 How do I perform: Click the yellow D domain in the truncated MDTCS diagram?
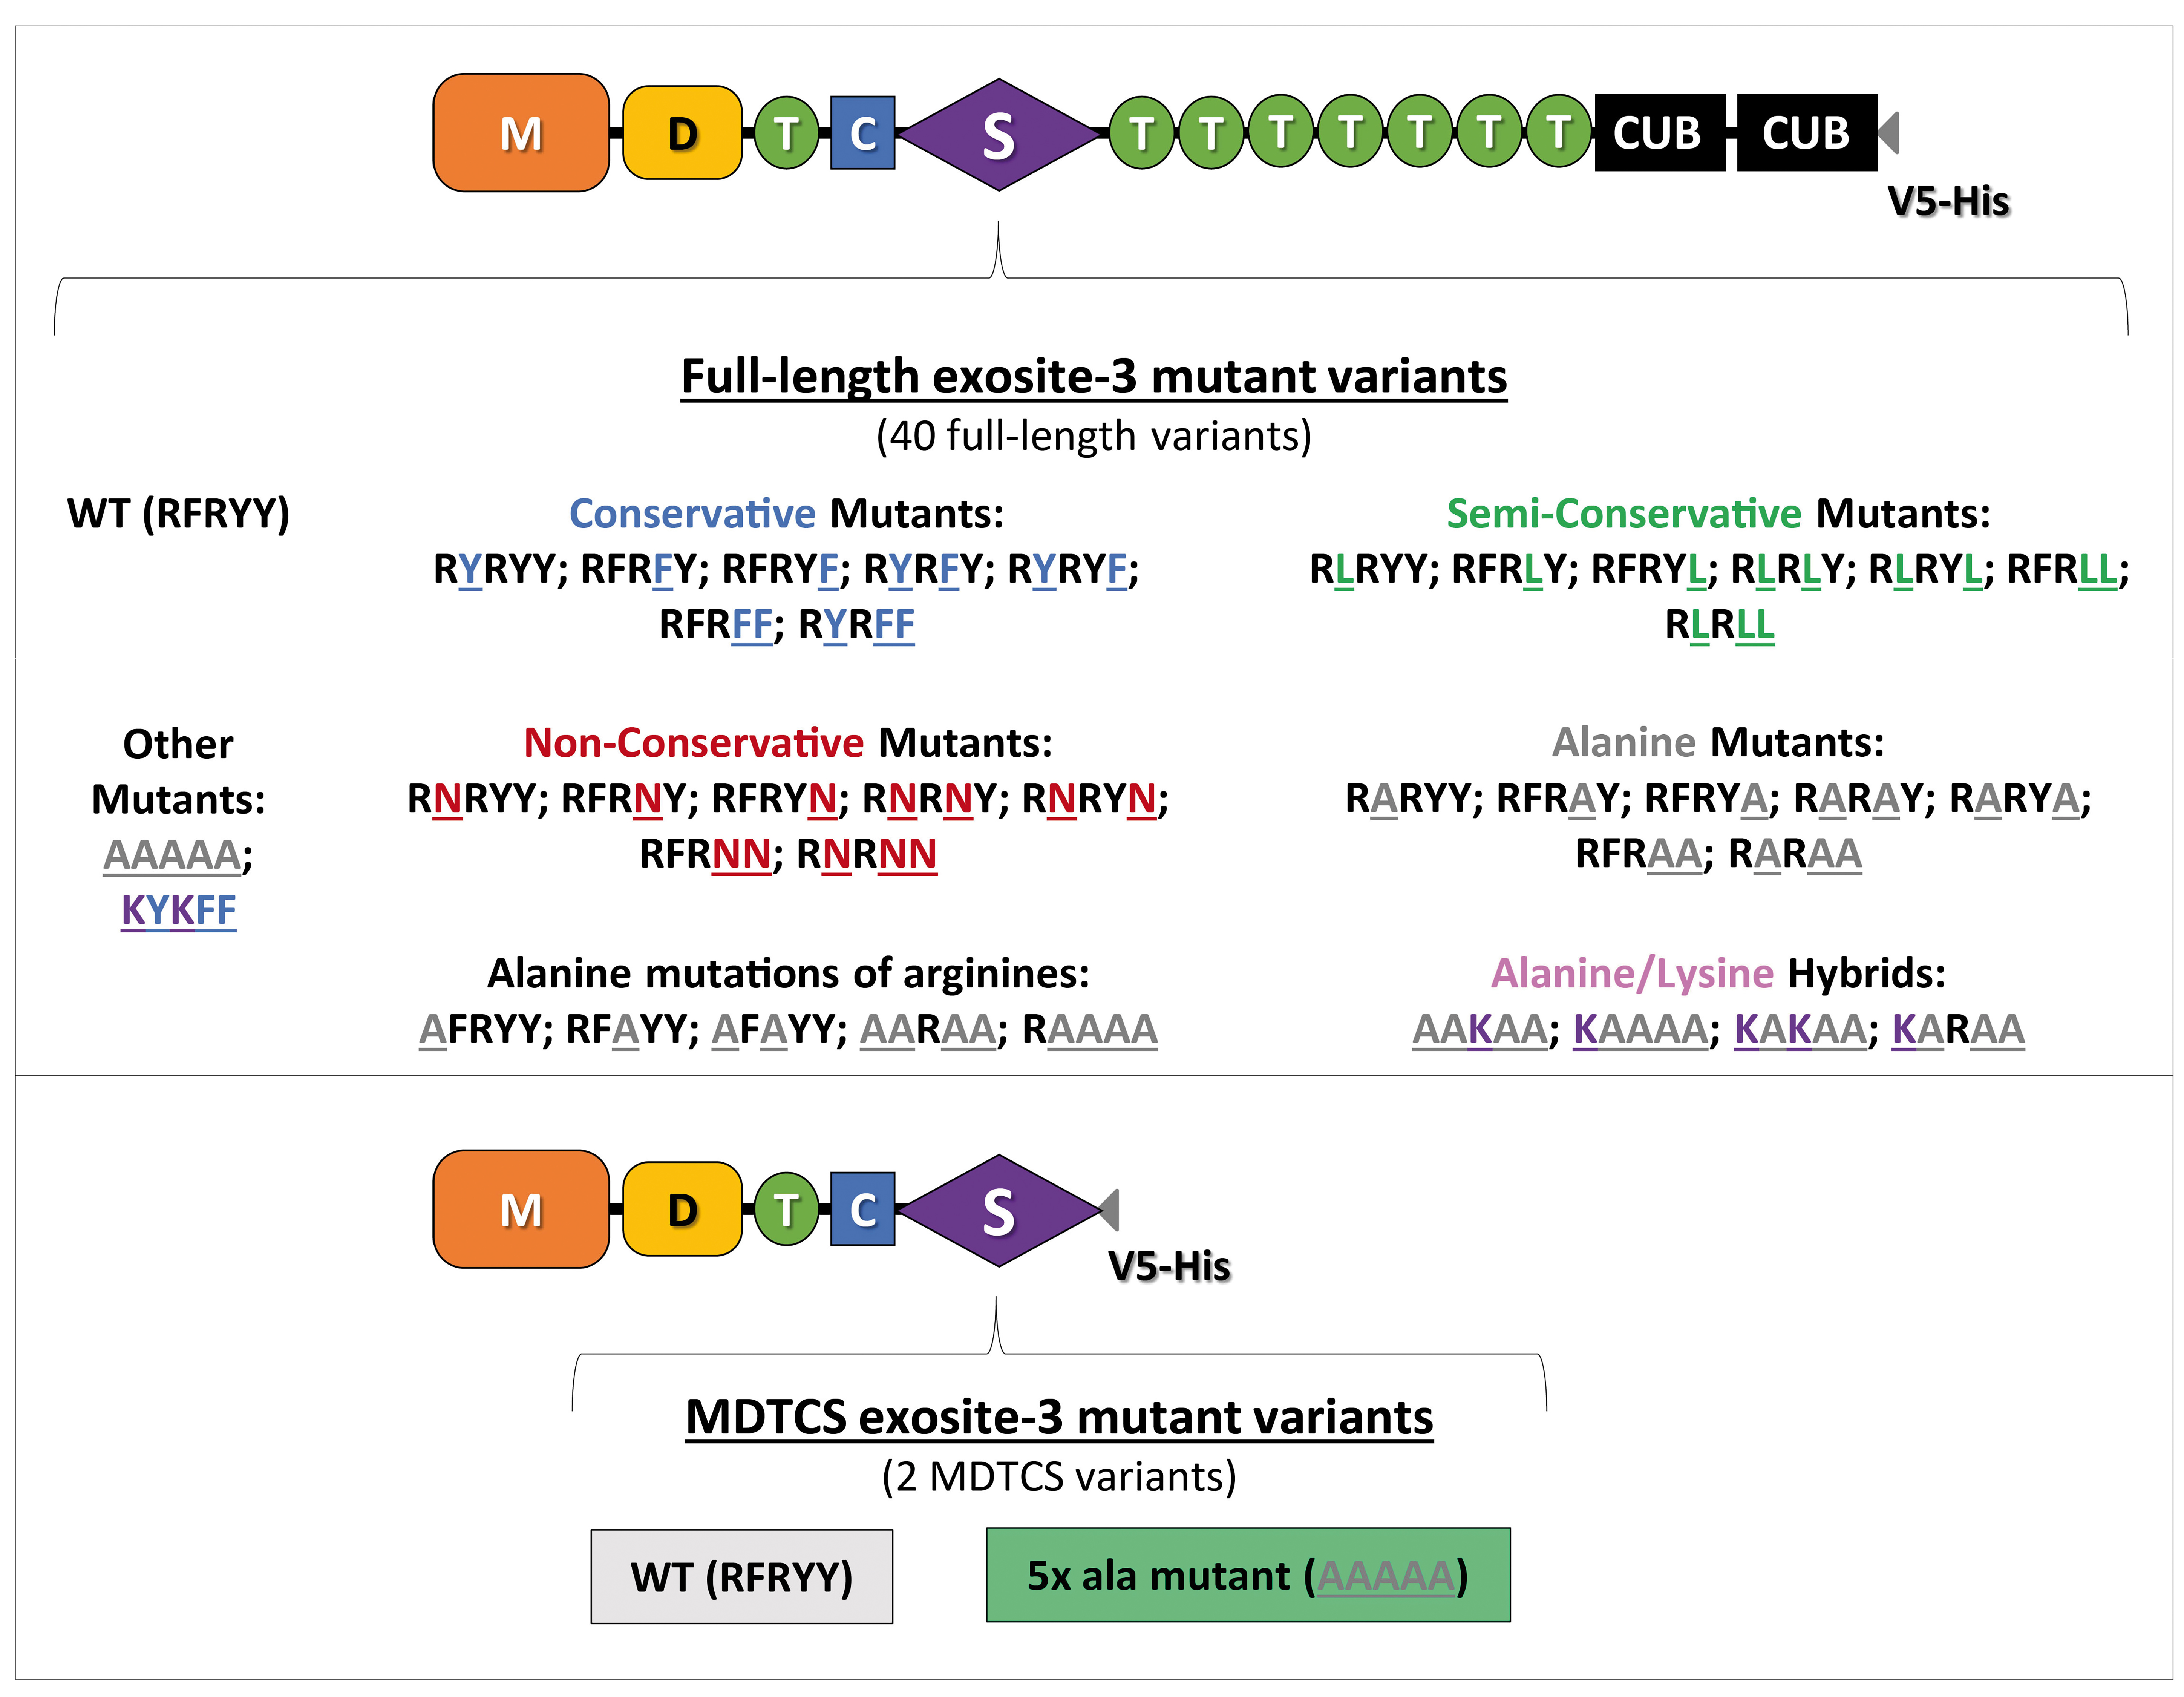tap(682, 1210)
